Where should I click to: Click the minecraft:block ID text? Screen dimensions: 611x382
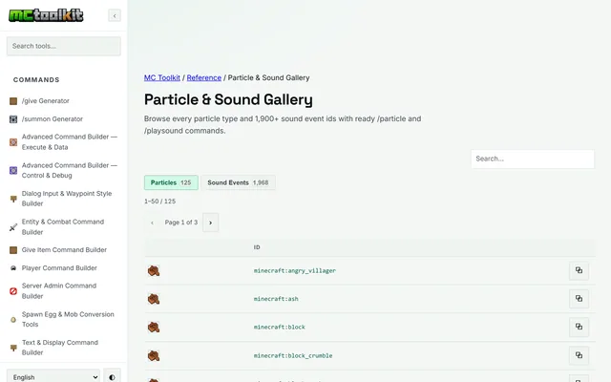click(280, 327)
